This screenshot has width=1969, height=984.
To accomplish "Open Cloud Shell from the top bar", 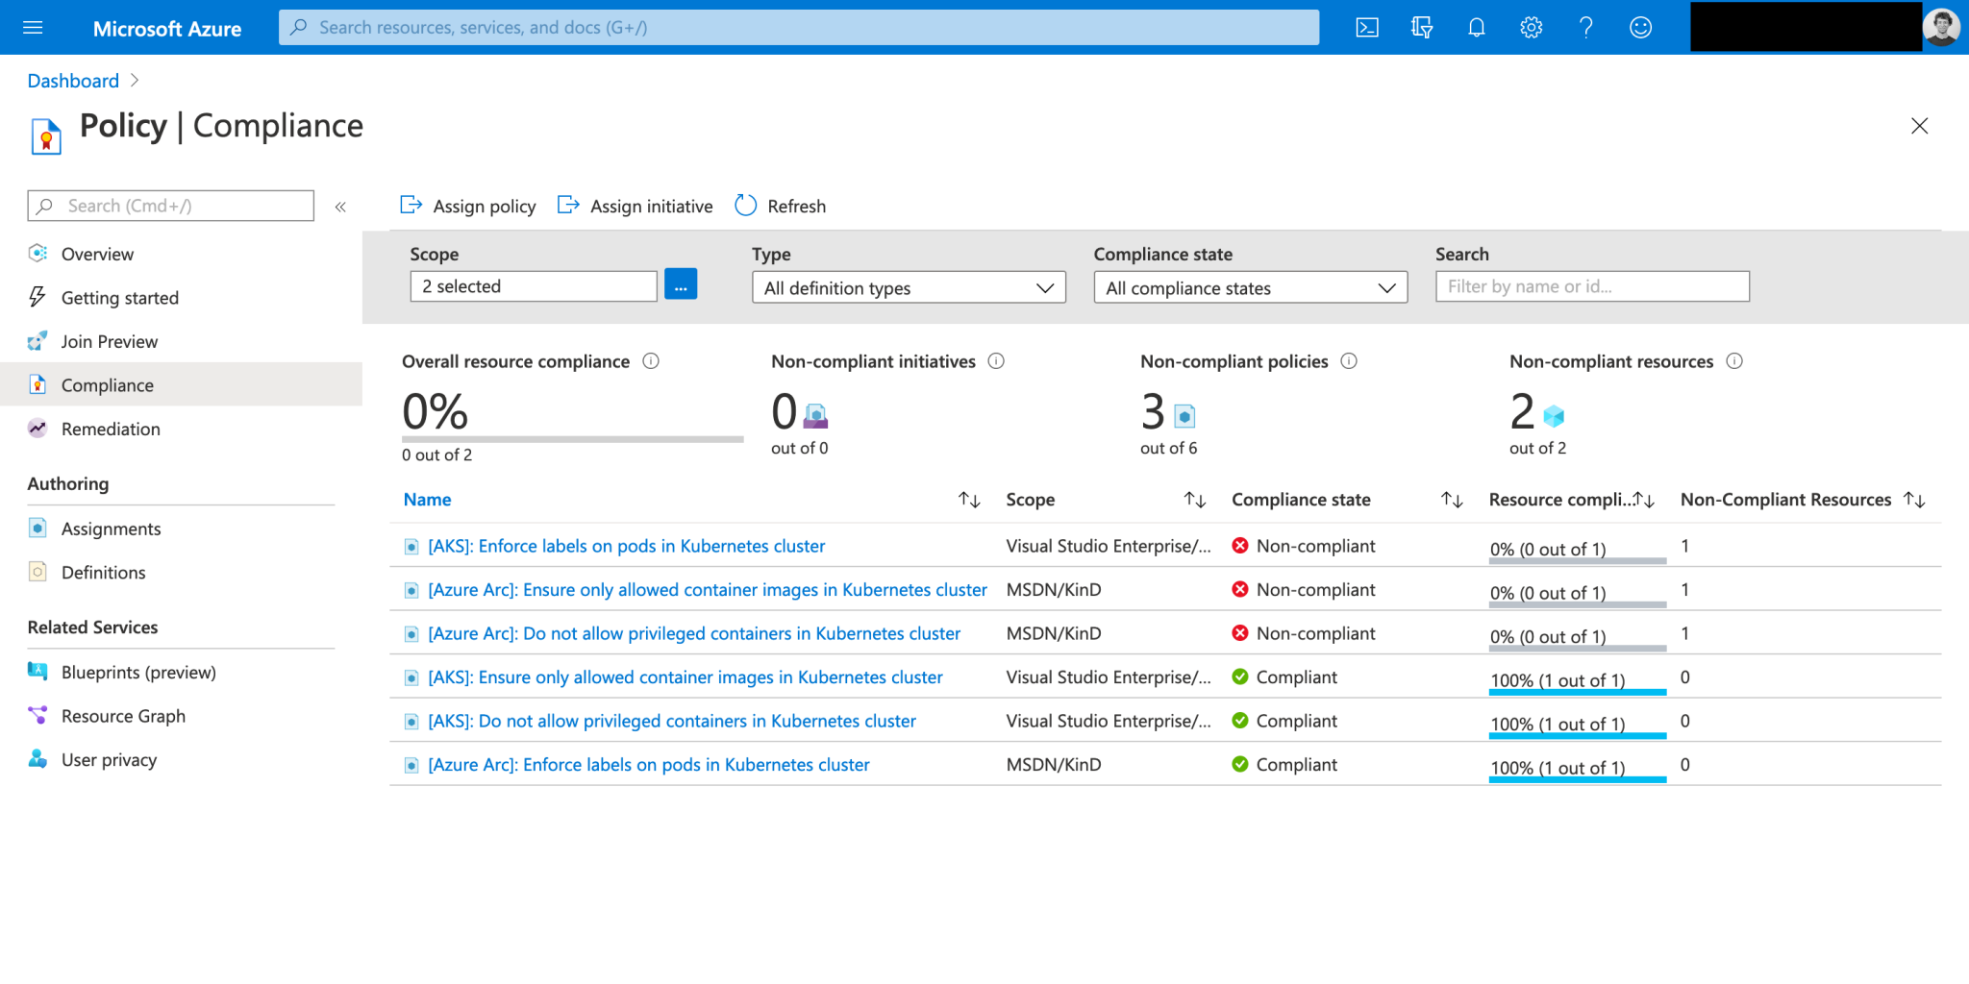I will click(1366, 27).
